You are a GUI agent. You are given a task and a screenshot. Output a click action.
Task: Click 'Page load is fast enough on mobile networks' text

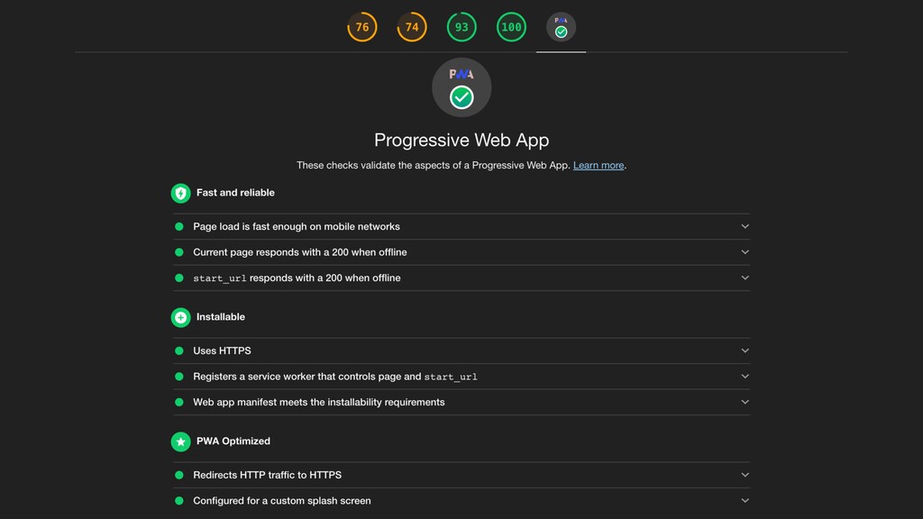point(296,226)
